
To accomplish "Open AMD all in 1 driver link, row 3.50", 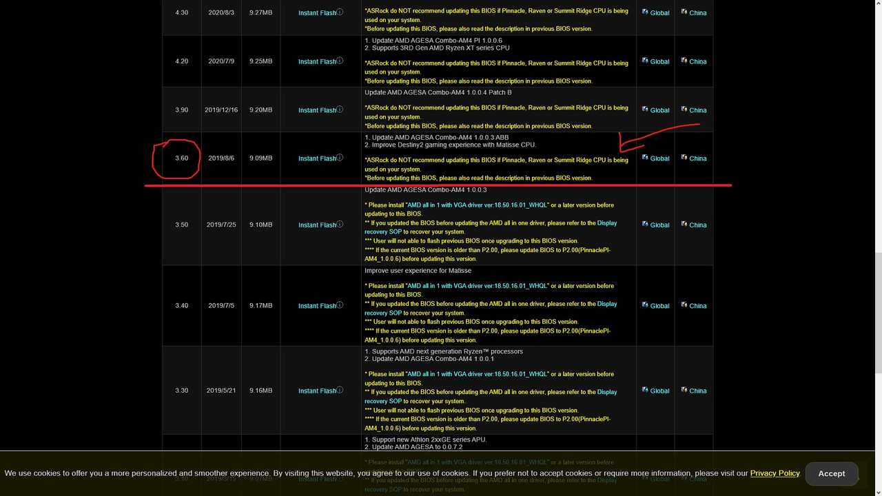I will (x=478, y=205).
